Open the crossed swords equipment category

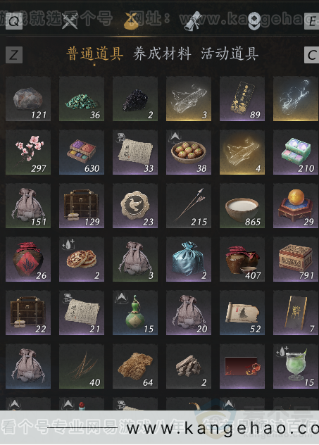tap(70, 21)
